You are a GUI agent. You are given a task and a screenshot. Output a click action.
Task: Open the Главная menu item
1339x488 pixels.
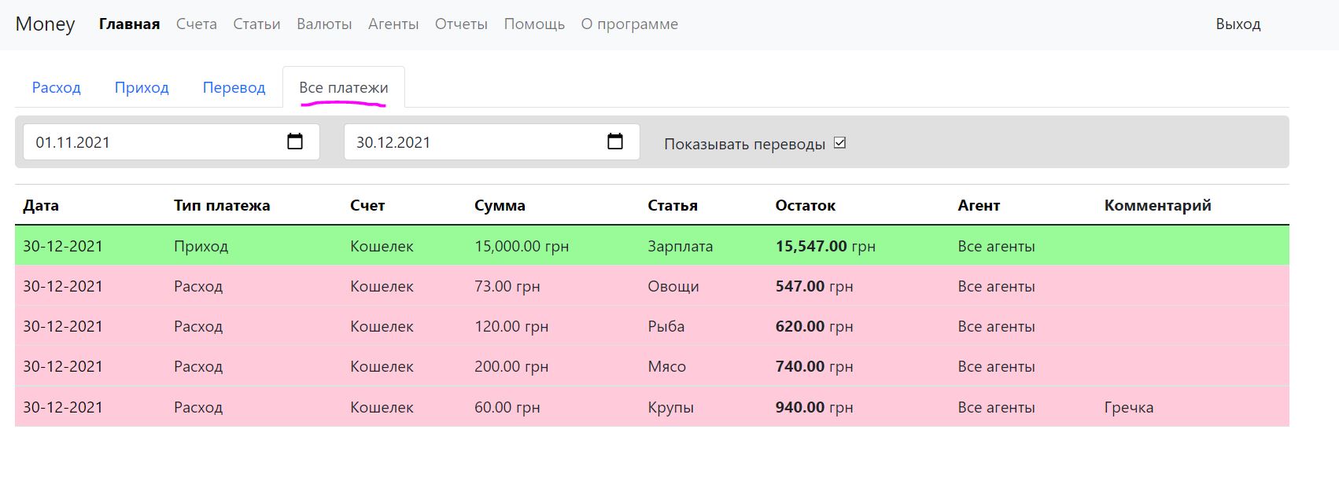pyautogui.click(x=129, y=24)
